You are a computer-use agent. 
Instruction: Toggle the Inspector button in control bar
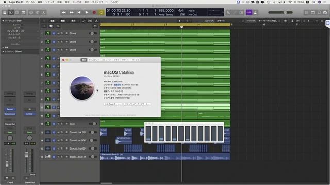pyautogui.click(x=11, y=12)
